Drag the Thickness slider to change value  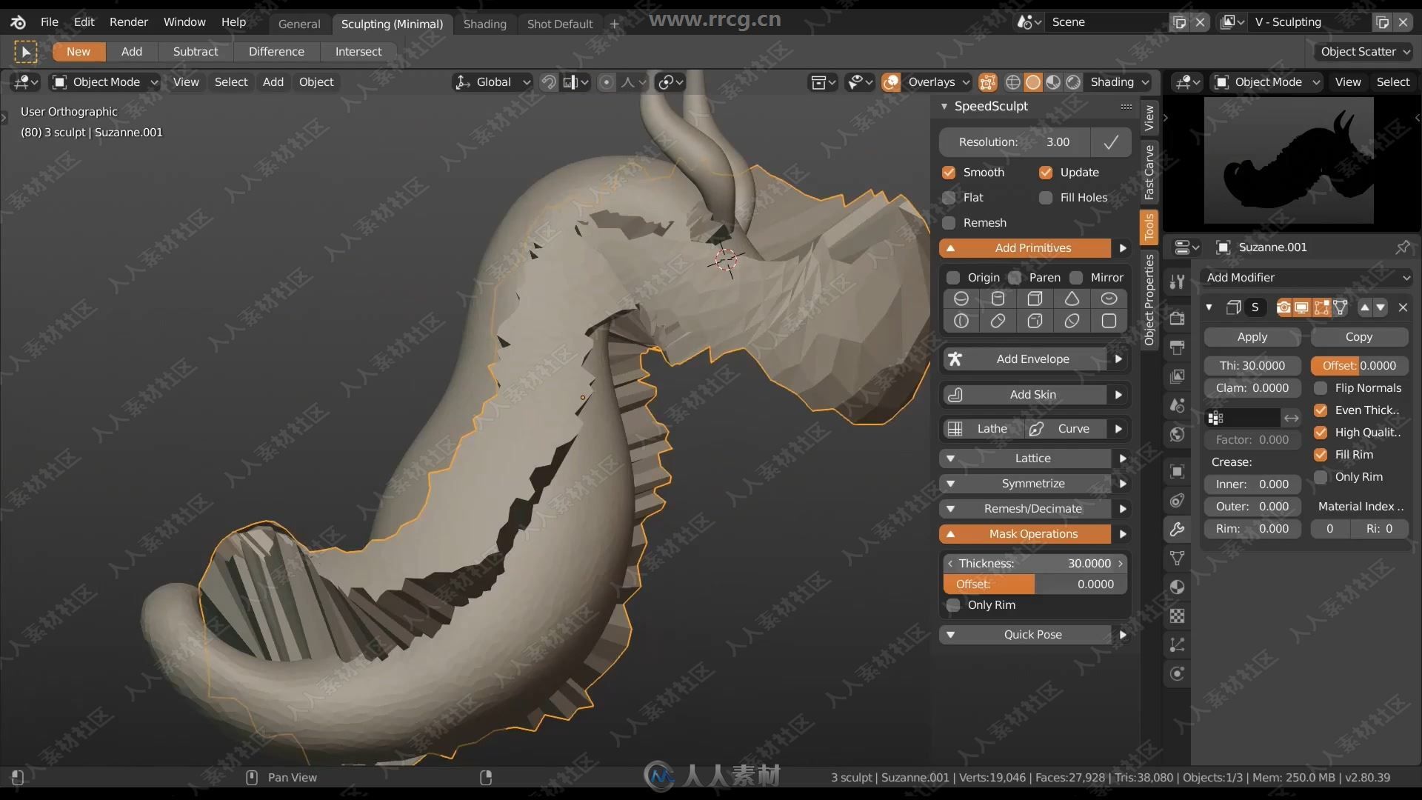[x=1034, y=563]
